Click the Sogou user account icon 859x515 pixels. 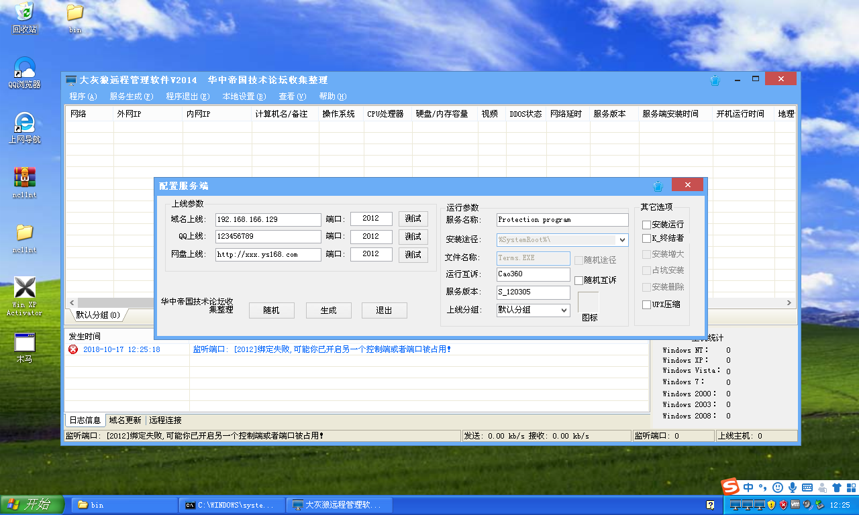point(822,488)
